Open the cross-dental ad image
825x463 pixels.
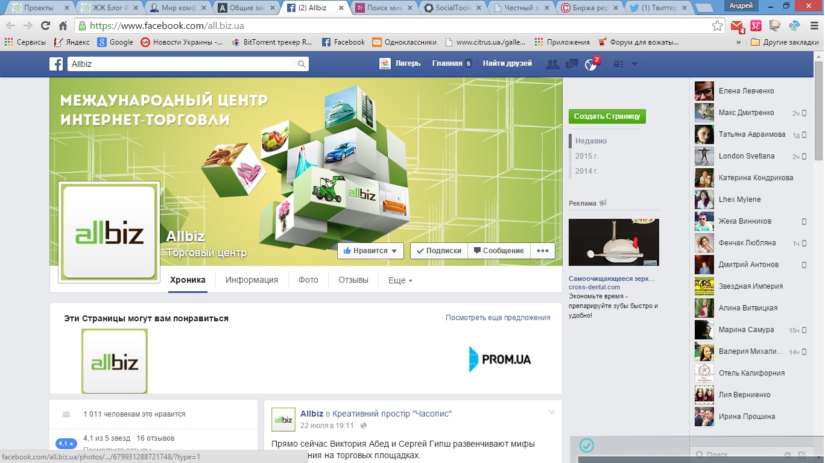tap(614, 242)
